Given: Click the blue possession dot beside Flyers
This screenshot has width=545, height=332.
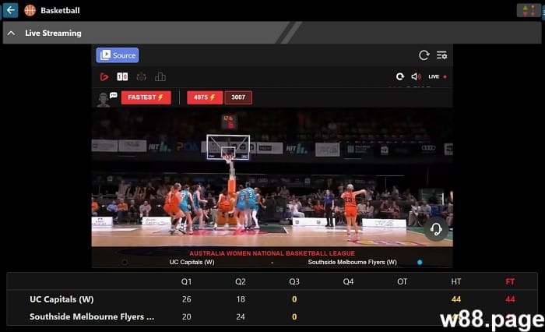Looking at the screenshot, I should [420, 263].
